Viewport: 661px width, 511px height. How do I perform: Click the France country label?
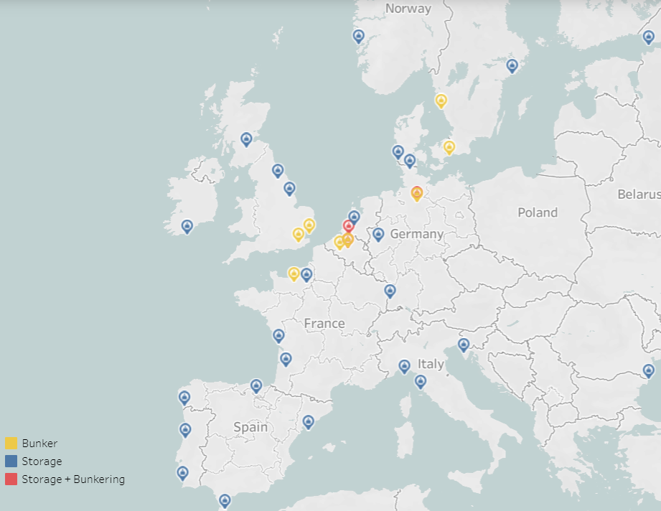(x=324, y=324)
